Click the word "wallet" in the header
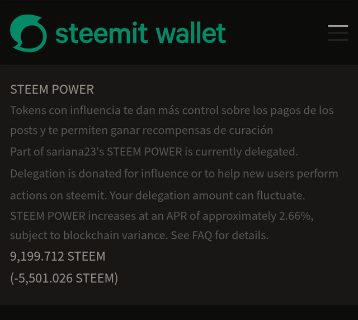This screenshot has height=320, width=358. (191, 33)
